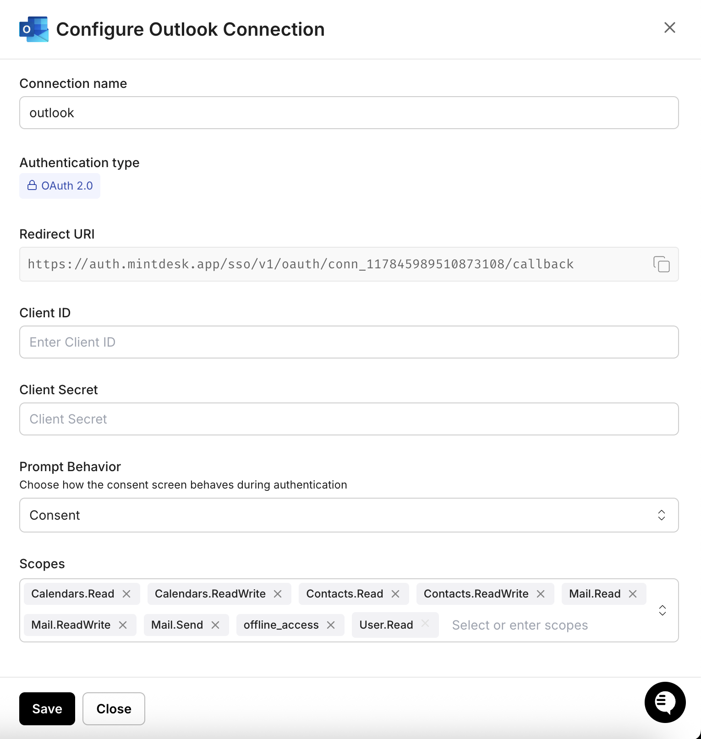Select the OAuth 2.0 authentication type badge
701x739 pixels.
point(60,185)
